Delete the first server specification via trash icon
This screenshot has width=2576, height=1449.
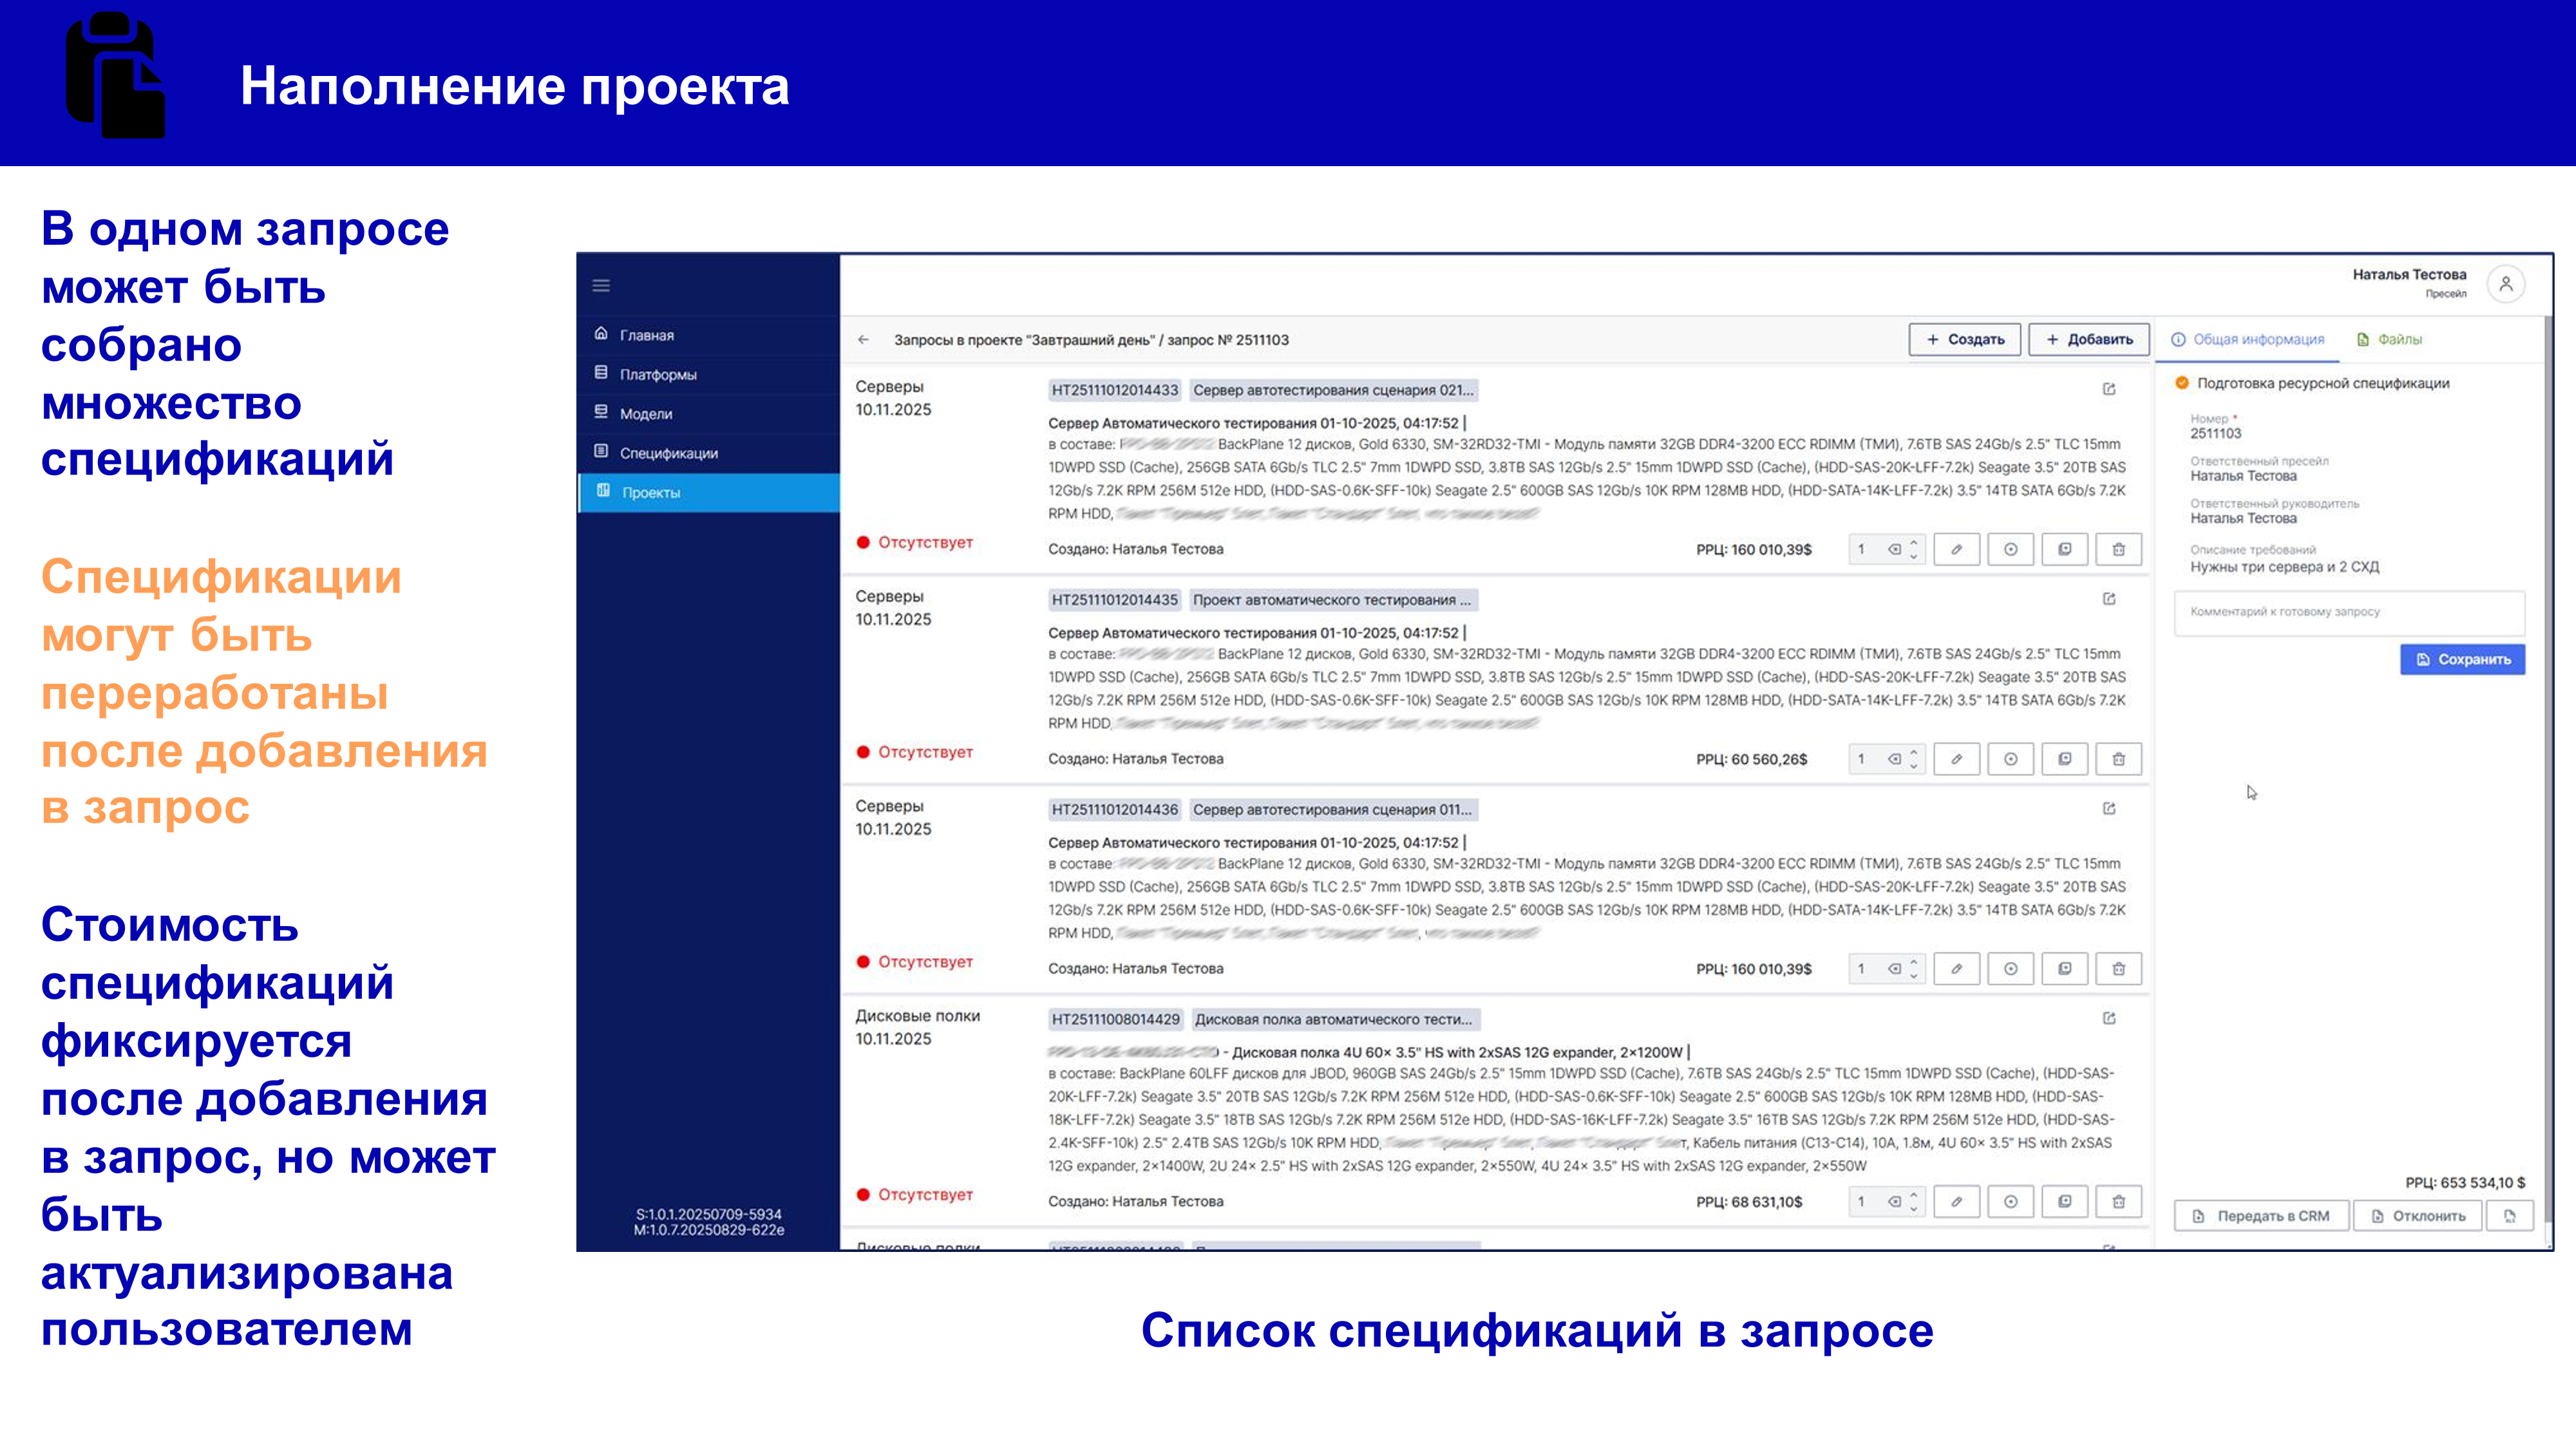click(x=2118, y=549)
